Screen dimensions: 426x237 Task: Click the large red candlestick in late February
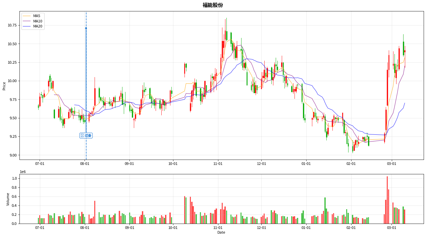pos(387,88)
